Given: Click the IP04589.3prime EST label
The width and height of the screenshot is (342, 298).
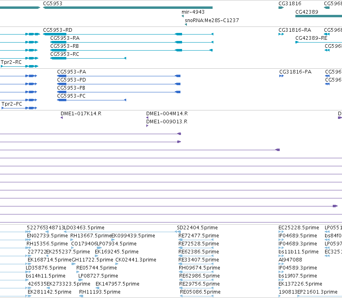Looking at the screenshot, I should point(298,268).
